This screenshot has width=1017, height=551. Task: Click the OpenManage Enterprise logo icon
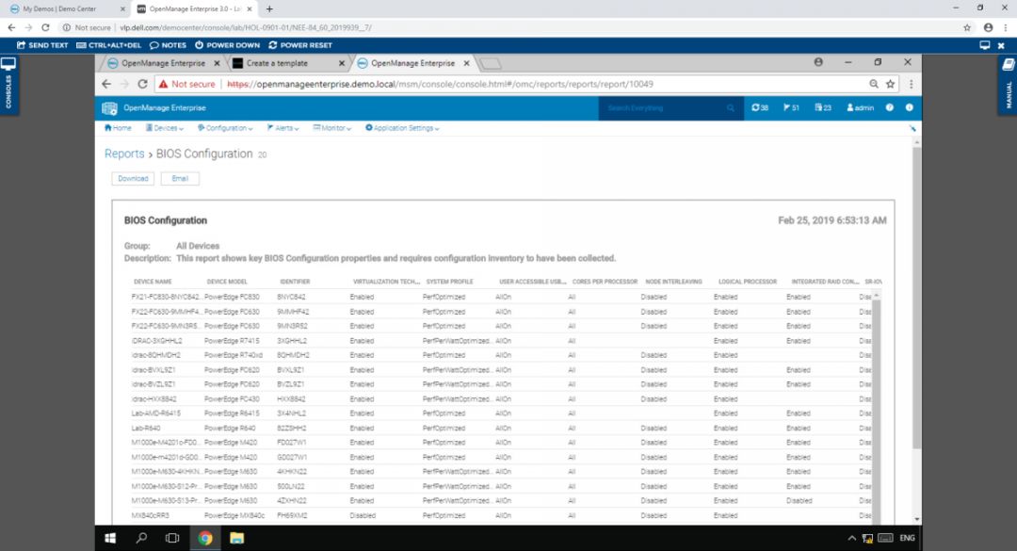[x=109, y=107]
